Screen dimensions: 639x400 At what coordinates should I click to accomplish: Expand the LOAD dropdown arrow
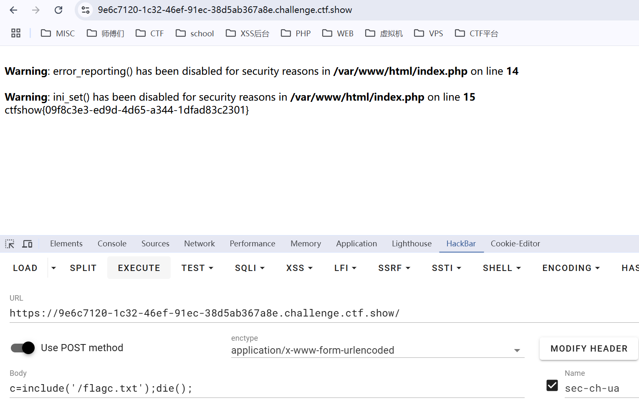pyautogui.click(x=53, y=268)
